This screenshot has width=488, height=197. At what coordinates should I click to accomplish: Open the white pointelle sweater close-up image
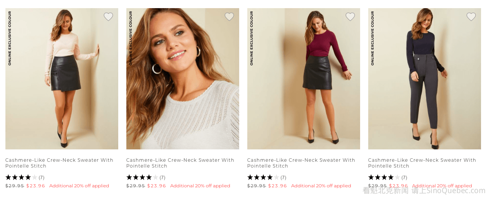click(x=182, y=79)
